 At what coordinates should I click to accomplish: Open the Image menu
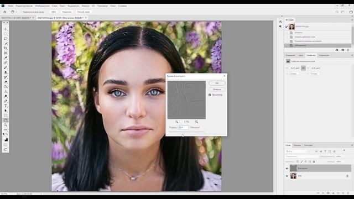(42, 6)
